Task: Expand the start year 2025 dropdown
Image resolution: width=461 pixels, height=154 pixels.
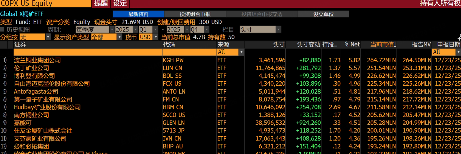Action: 136,29
